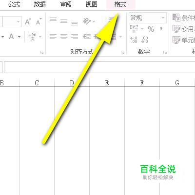The image size is (195, 195).
Task: Select column F header
Action: click(142, 83)
